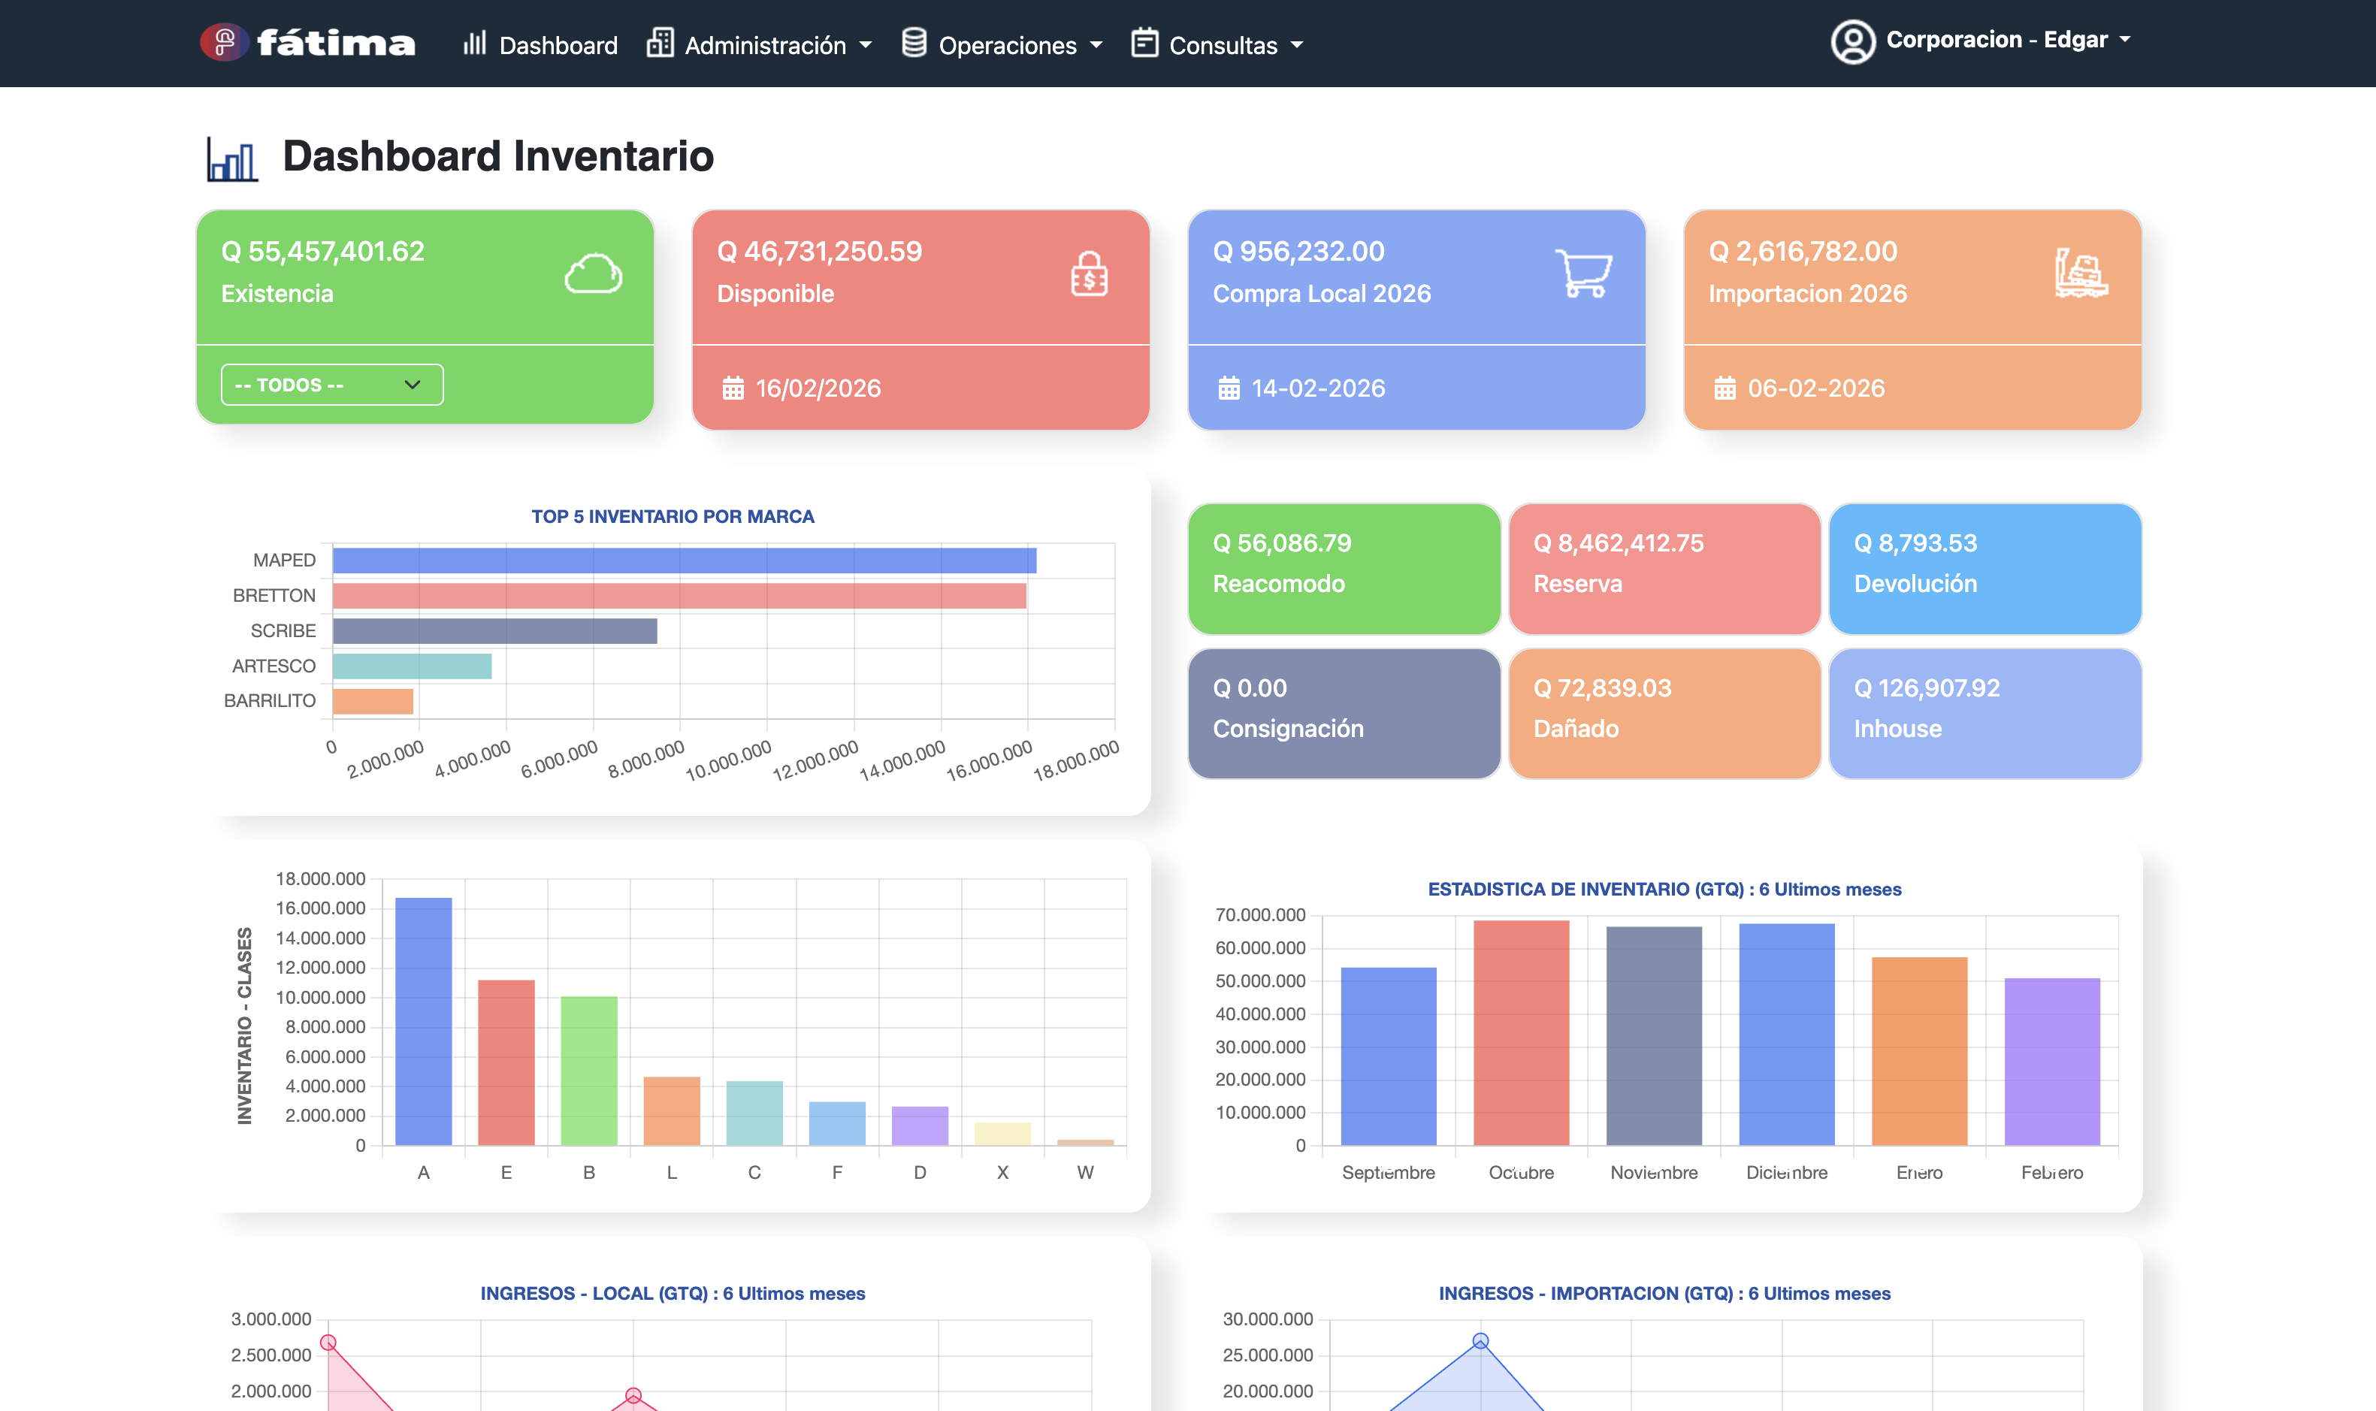Click the cloud icon on Existencia card
Viewport: 2376px width, 1411px height.
[x=594, y=273]
